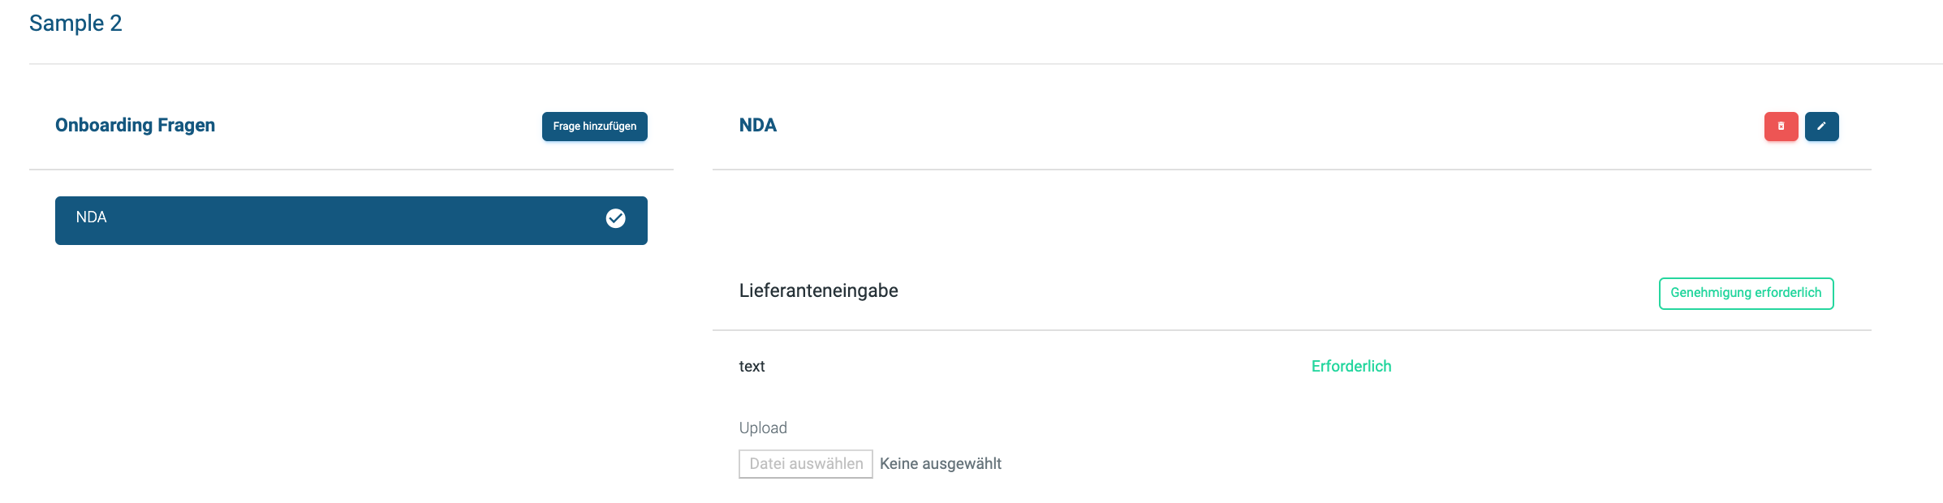
Task: Click the Upload field label
Action: [763, 428]
